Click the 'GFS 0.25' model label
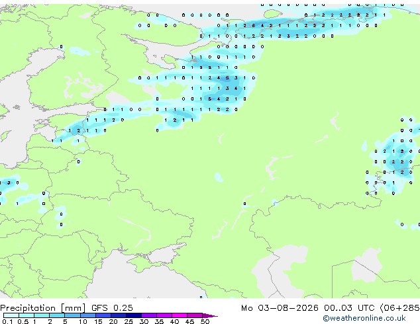 [112, 308]
